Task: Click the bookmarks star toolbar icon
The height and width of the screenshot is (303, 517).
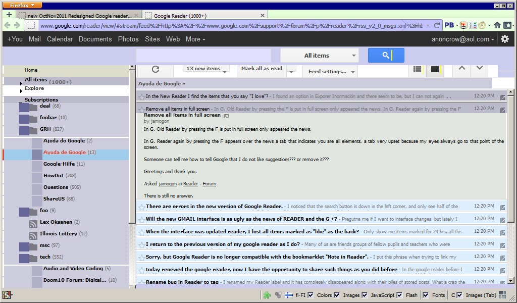Action: pos(508,25)
